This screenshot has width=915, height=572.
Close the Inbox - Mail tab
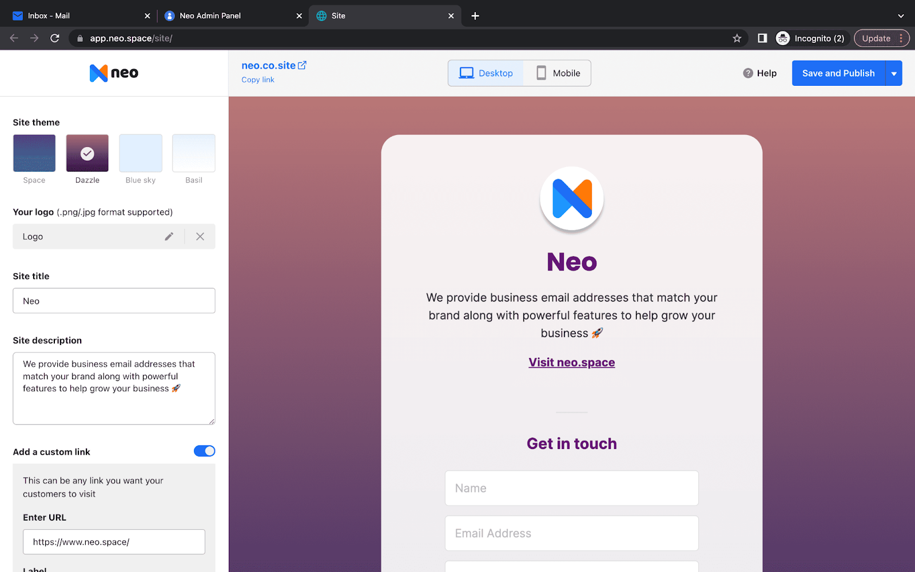[x=148, y=16]
